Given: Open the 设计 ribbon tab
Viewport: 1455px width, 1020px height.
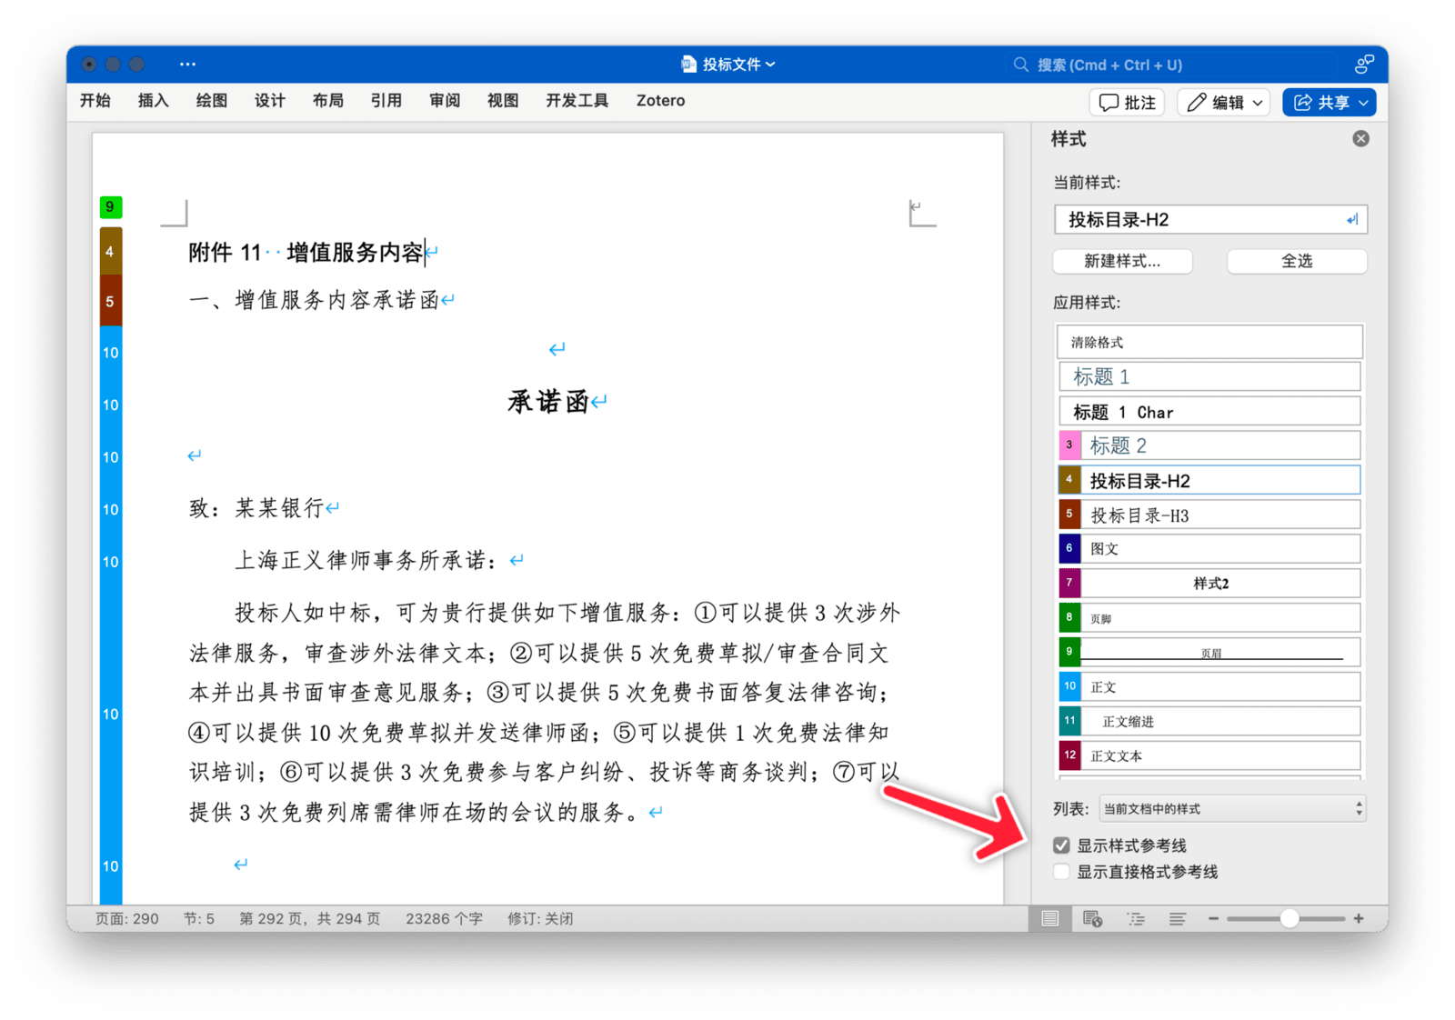Looking at the screenshot, I should pos(269,101).
